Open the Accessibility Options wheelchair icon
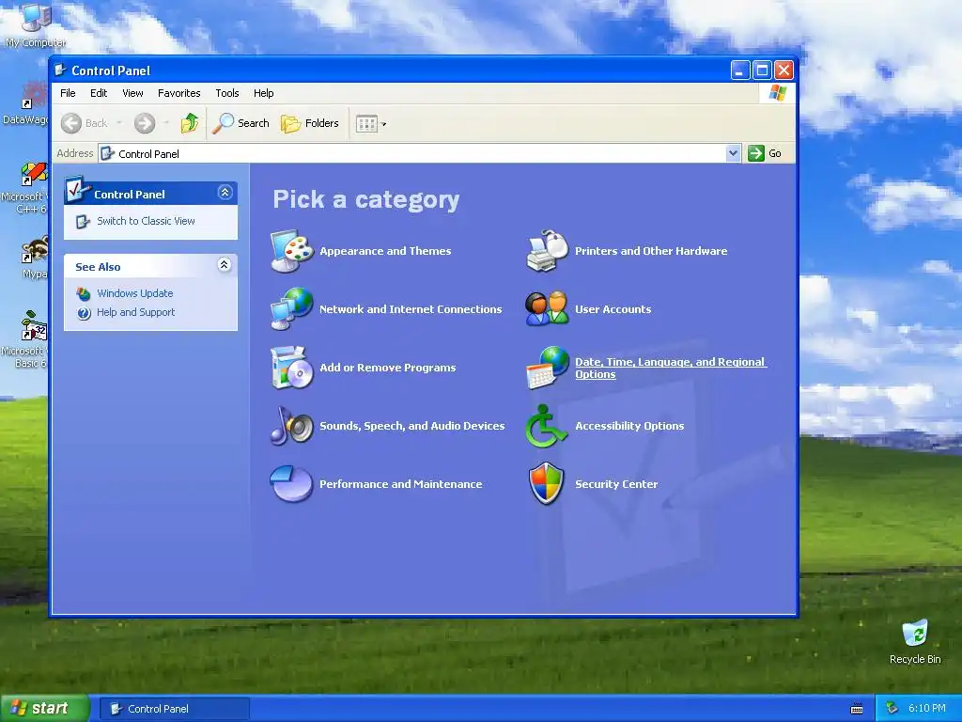 pos(548,426)
